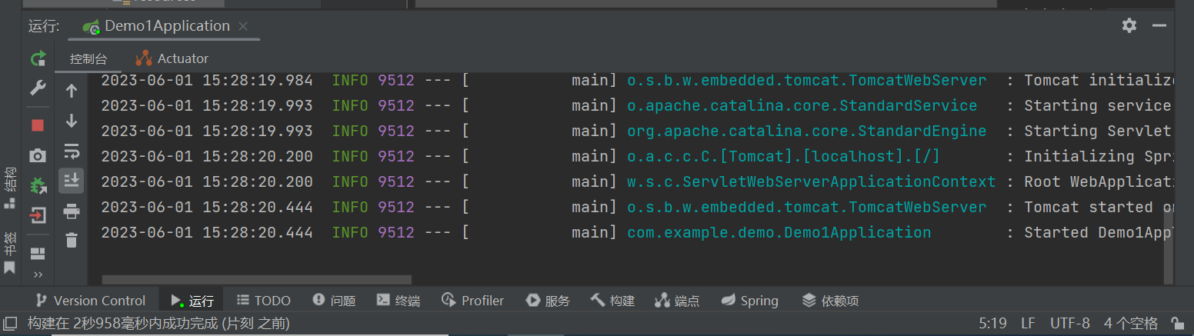Click the wrench icon in Run toolbar
The width and height of the screenshot is (1194, 336).
pos(38,88)
